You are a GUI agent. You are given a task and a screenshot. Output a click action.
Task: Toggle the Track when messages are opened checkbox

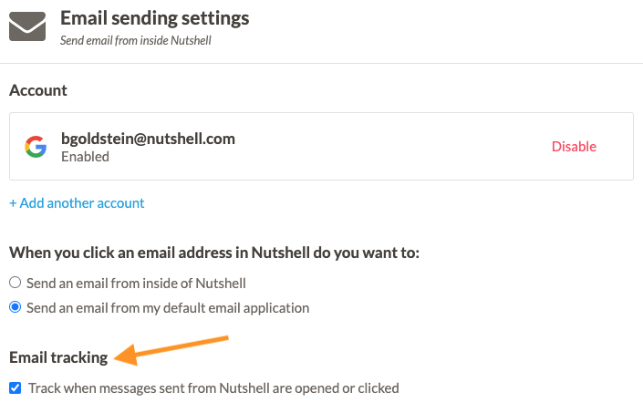pos(16,387)
